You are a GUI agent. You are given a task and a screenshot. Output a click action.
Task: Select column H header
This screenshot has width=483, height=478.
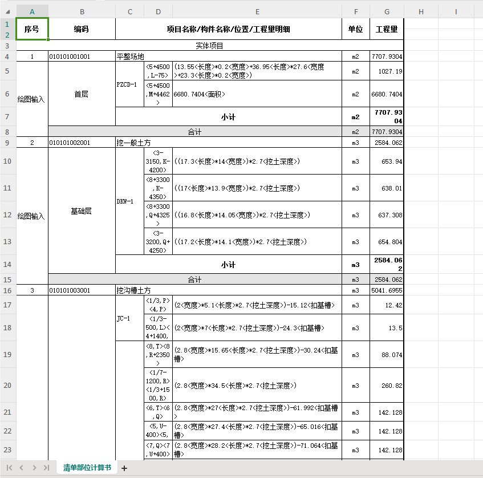click(421, 12)
